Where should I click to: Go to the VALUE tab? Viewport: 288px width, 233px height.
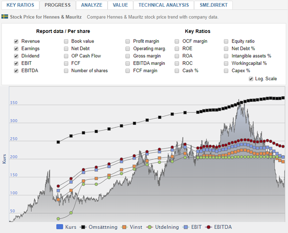(x=120, y=5)
